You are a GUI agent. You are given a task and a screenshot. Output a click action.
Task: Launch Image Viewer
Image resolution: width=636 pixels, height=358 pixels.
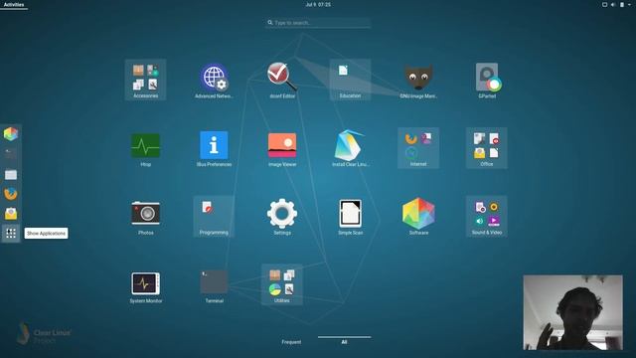point(282,148)
